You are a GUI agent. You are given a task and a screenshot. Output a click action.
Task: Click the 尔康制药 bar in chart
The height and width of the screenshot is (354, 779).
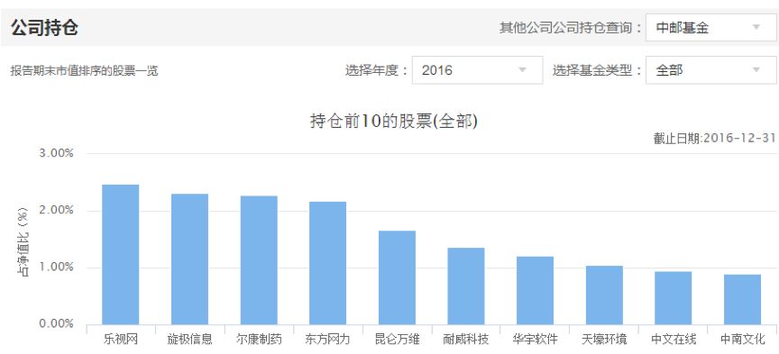pyautogui.click(x=259, y=259)
